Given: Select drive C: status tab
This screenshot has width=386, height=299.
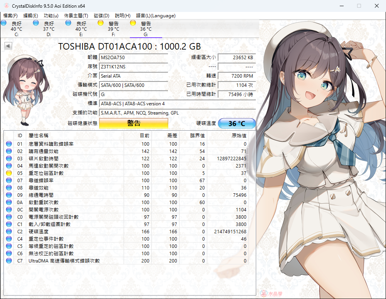Looking at the screenshot, I should click(16, 29).
